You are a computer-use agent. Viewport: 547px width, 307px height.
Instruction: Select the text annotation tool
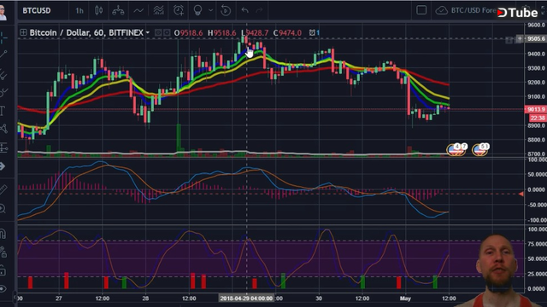coord(3,111)
